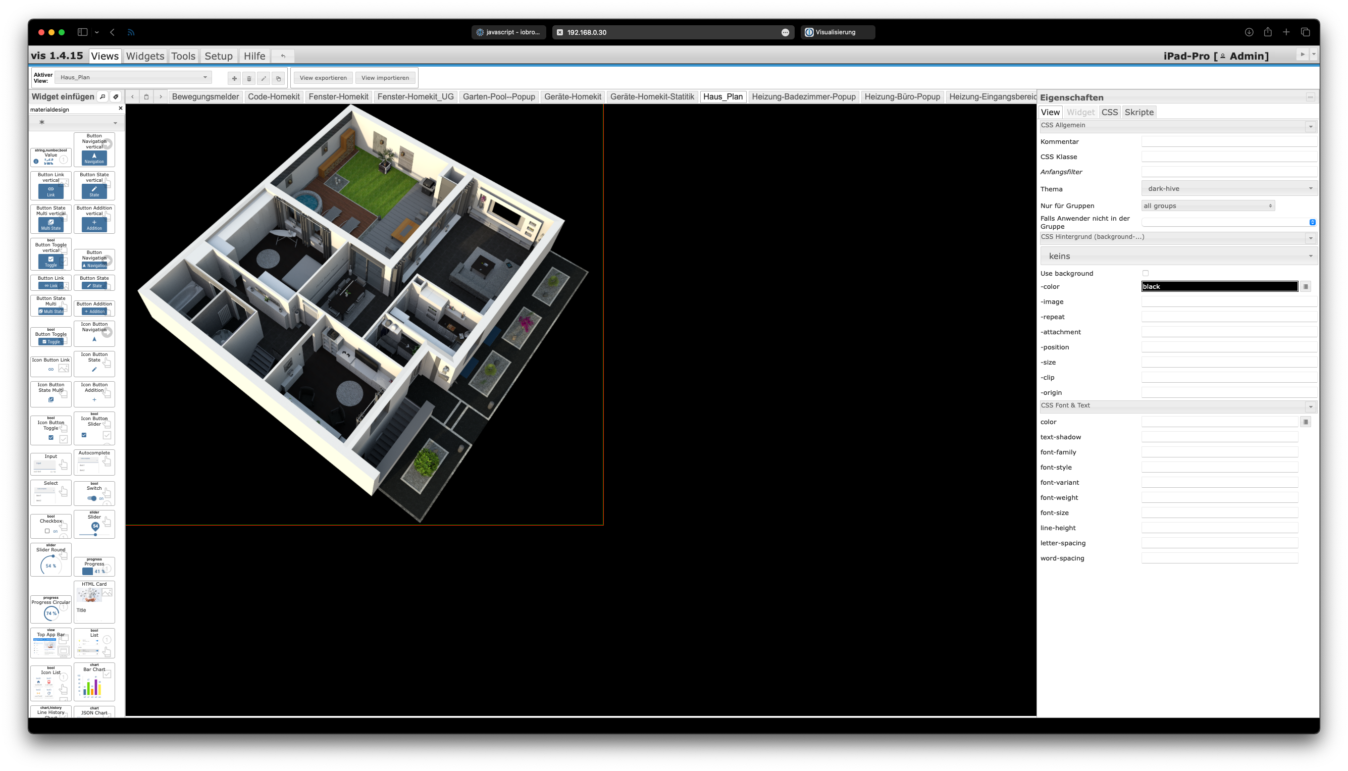Click the Kommentar input field

[x=1228, y=141]
